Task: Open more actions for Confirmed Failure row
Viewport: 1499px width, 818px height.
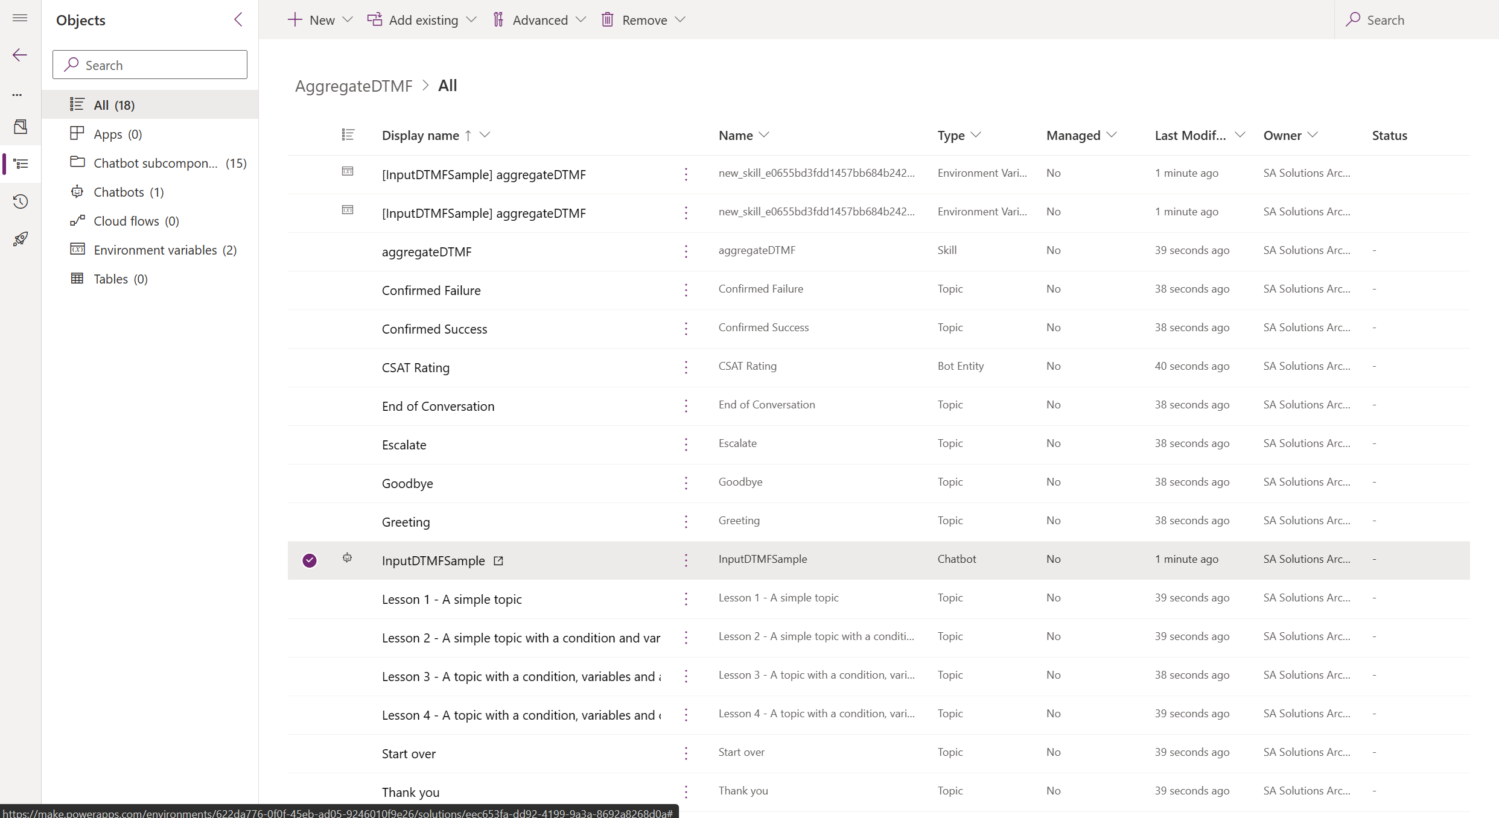Action: point(686,290)
